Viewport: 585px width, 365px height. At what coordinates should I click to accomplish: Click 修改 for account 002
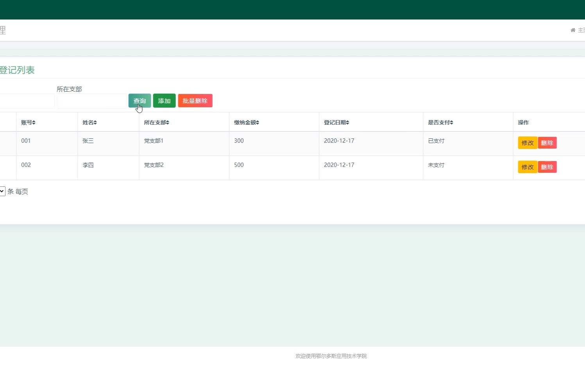tap(528, 167)
